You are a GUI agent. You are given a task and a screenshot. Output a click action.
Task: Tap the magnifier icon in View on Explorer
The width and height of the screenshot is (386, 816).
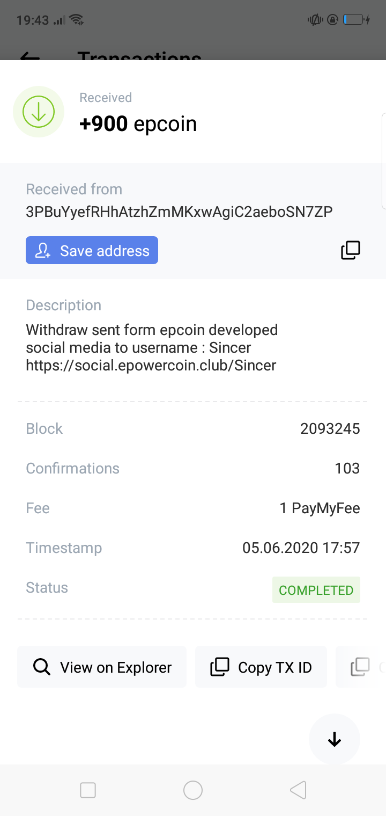(42, 667)
